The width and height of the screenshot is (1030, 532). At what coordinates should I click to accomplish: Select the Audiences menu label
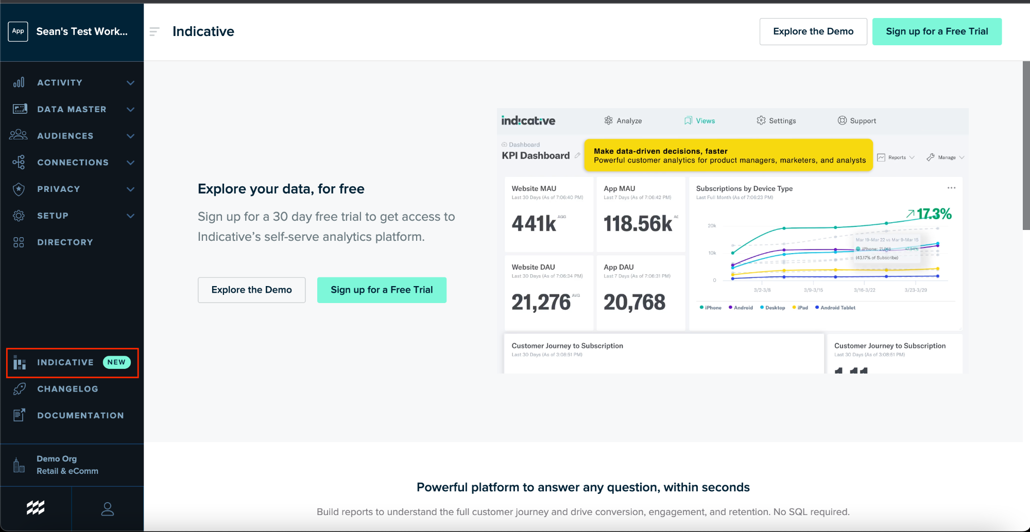(65, 136)
